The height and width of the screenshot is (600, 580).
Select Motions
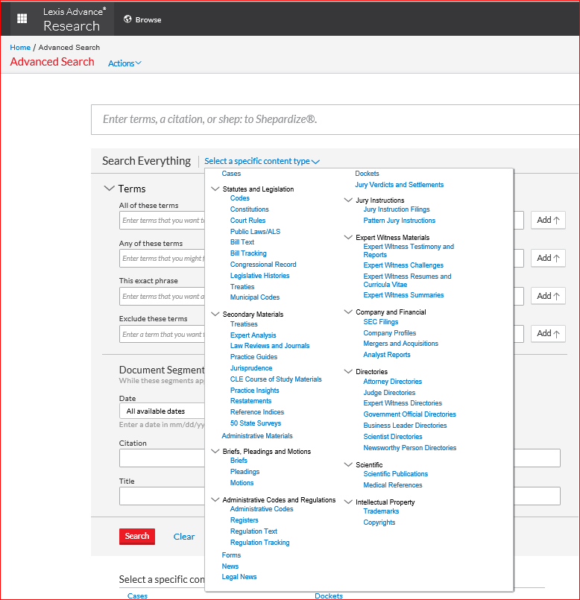coord(242,482)
